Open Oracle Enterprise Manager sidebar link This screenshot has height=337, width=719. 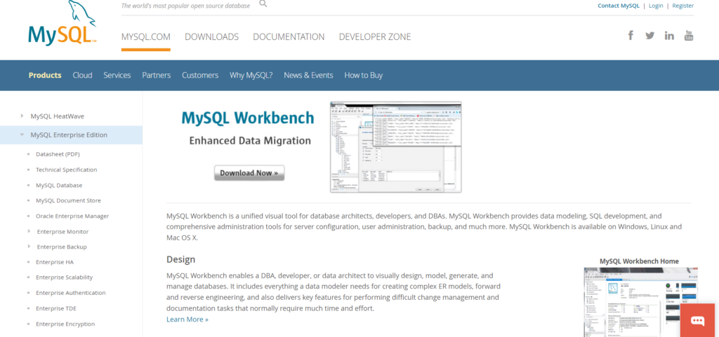[x=72, y=216]
